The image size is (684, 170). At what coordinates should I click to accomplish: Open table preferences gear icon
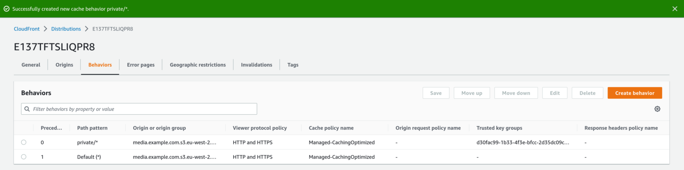point(657,109)
